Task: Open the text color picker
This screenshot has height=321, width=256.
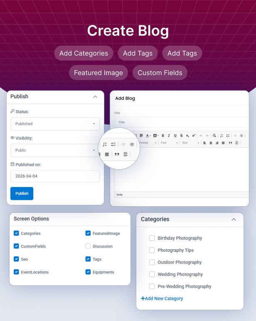Action: pyautogui.click(x=148, y=136)
